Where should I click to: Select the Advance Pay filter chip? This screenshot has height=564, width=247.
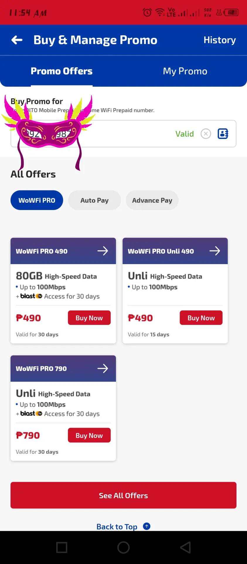click(x=152, y=200)
